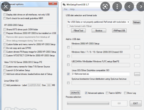Click the image viewer lens search icon
This screenshot has height=110, width=144.
[x=105, y=7]
